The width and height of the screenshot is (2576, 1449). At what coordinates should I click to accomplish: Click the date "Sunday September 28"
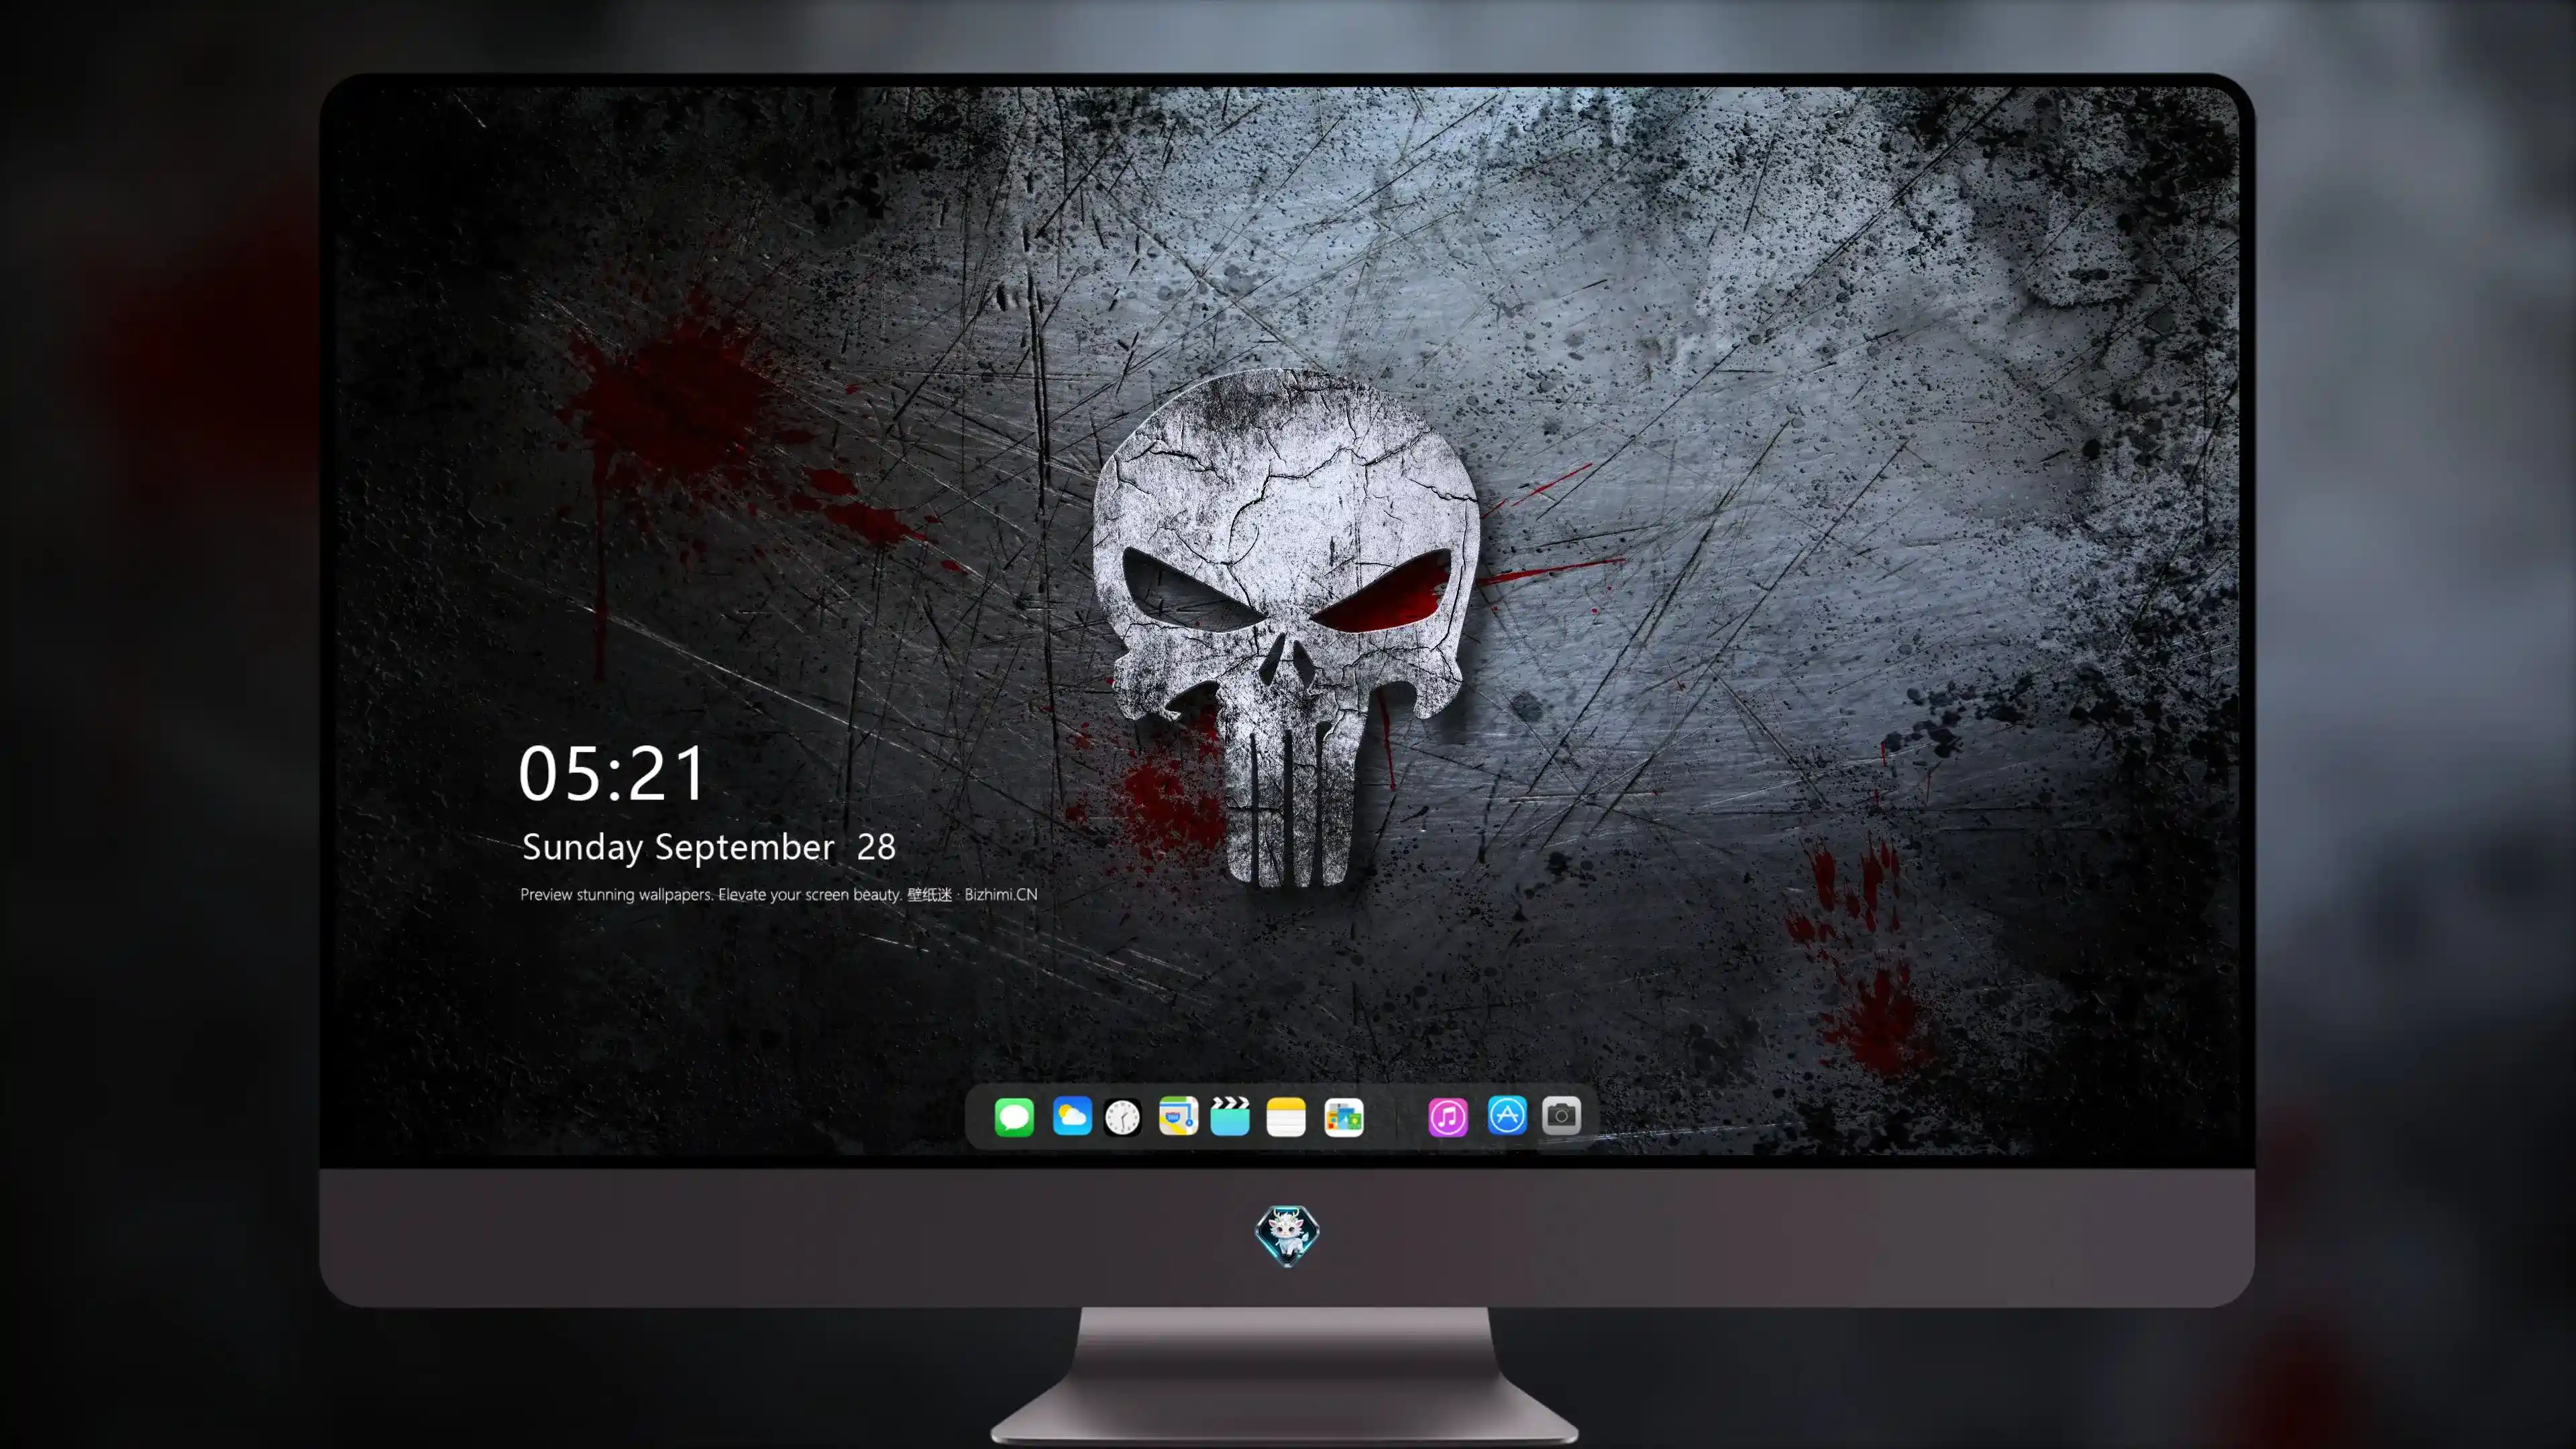point(709,847)
